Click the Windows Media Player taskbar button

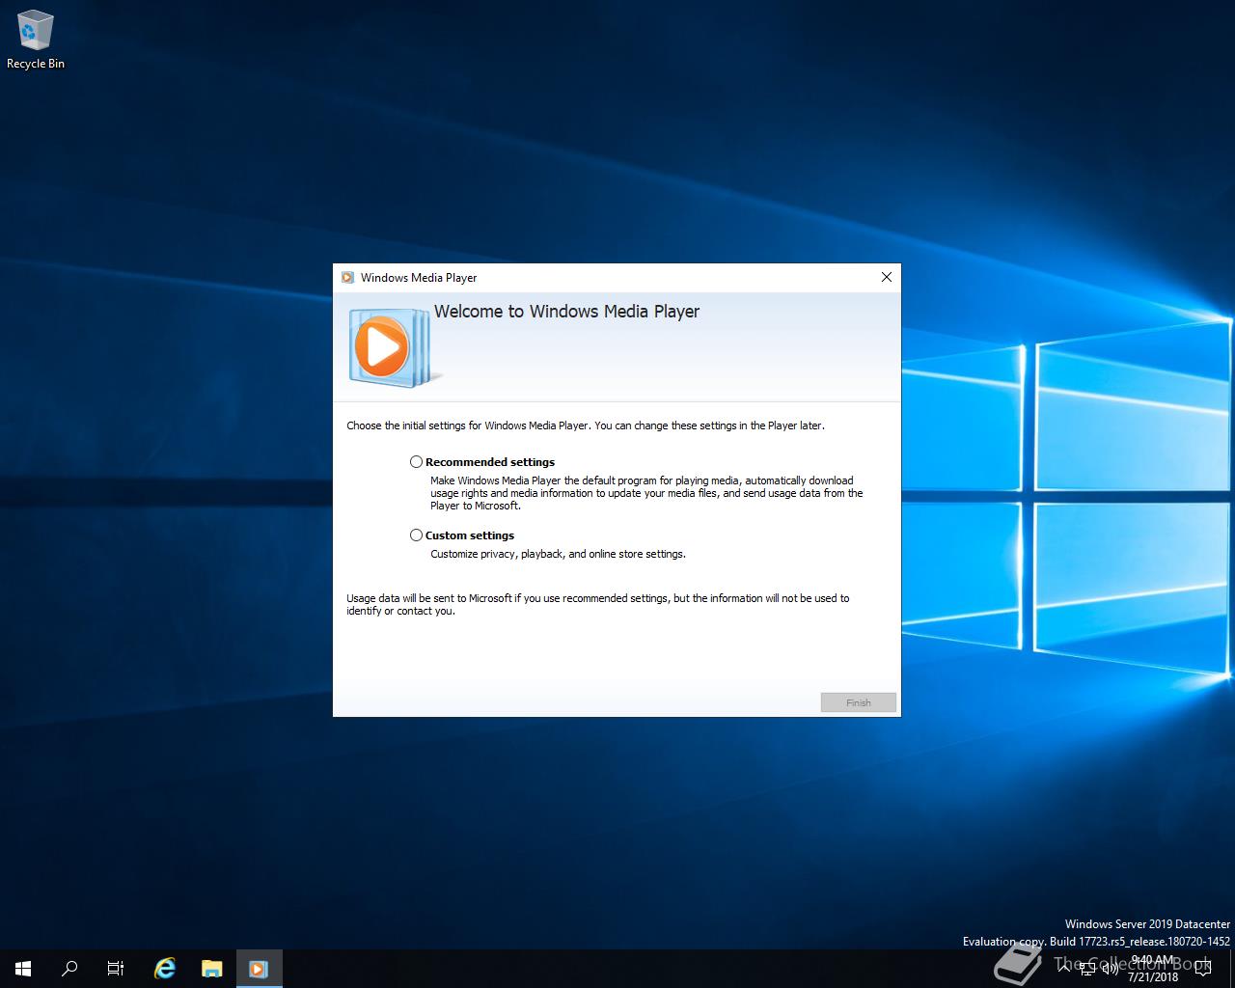259,969
